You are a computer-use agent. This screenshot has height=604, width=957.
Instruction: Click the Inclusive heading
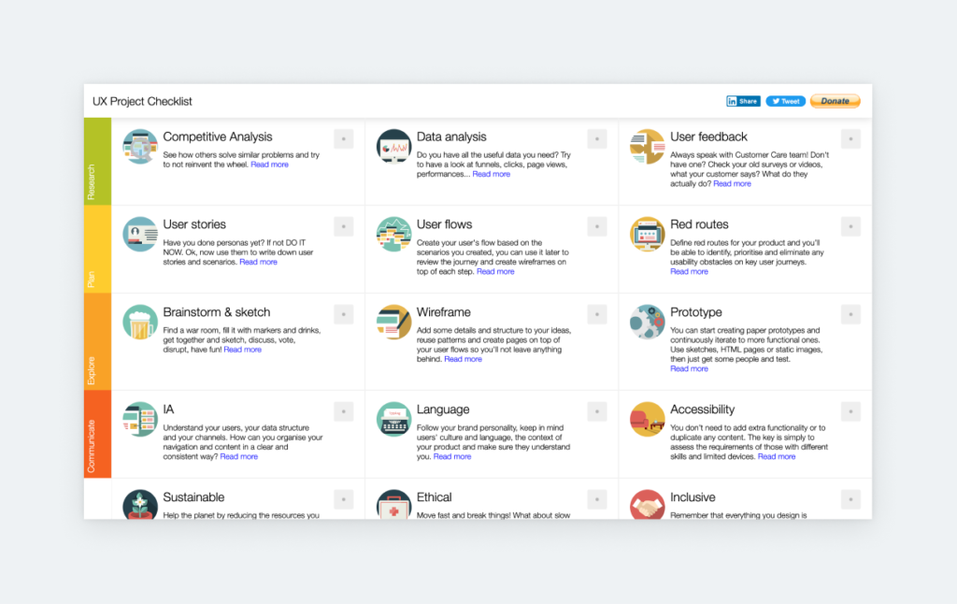click(693, 497)
